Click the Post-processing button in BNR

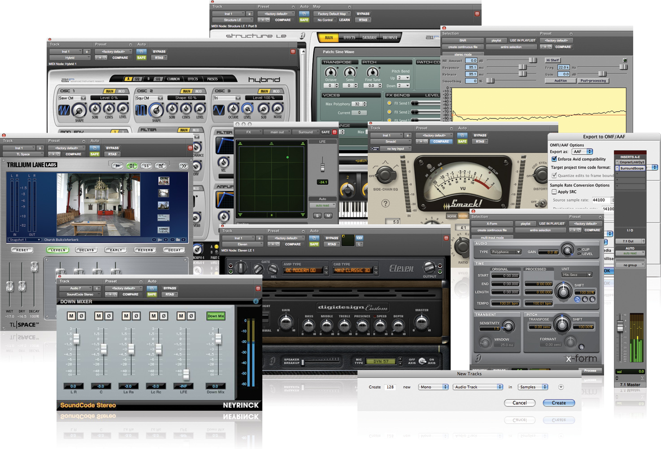593,81
